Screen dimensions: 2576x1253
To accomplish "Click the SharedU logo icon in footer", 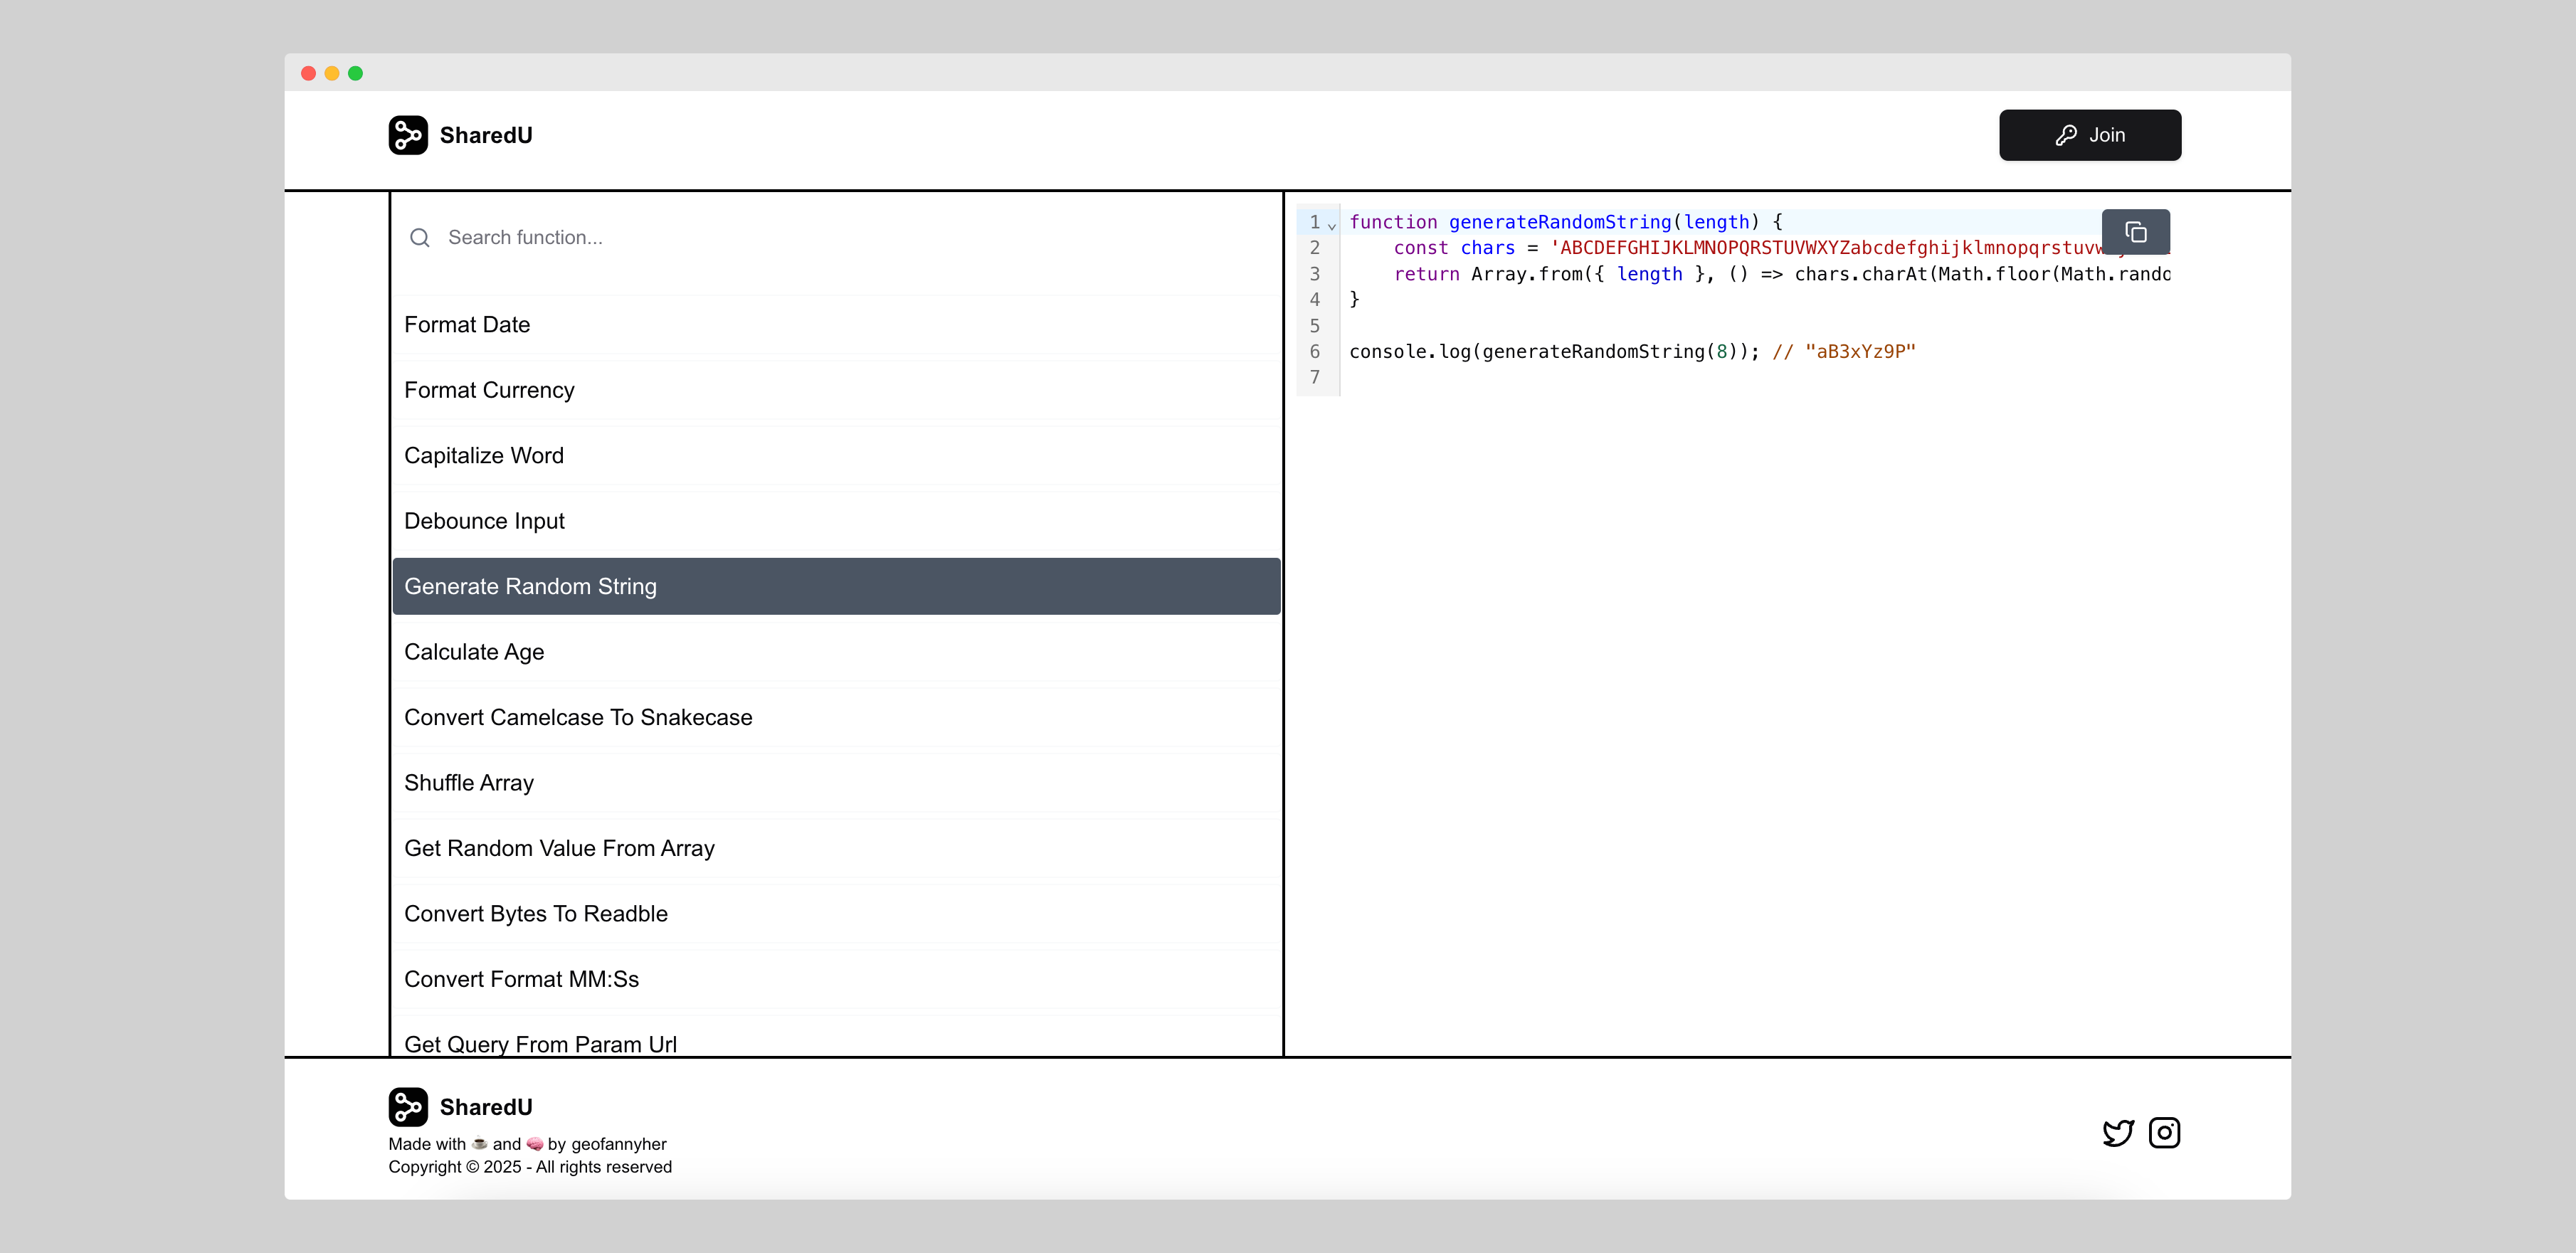I will (408, 1107).
